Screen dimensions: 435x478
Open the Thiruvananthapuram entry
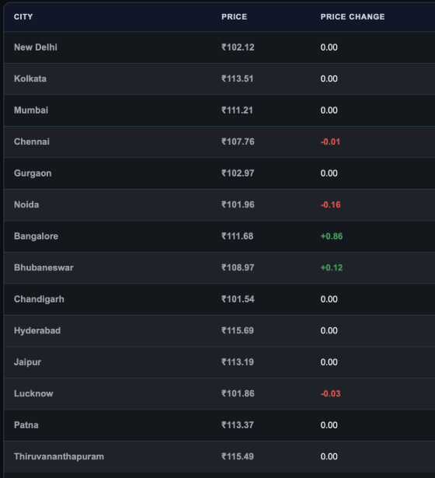click(x=59, y=457)
